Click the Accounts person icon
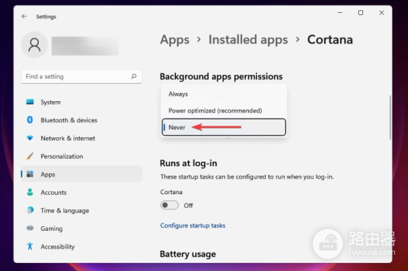 point(30,192)
